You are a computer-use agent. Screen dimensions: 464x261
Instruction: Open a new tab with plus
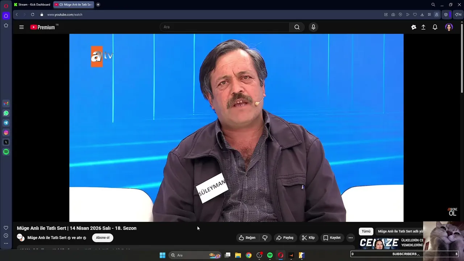[98, 5]
